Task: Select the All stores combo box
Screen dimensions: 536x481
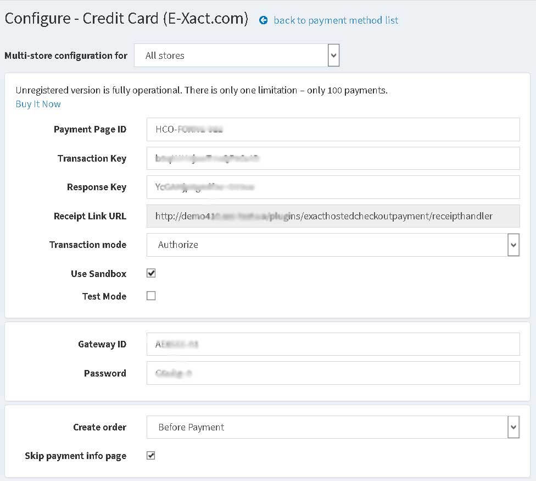Action: pos(237,56)
